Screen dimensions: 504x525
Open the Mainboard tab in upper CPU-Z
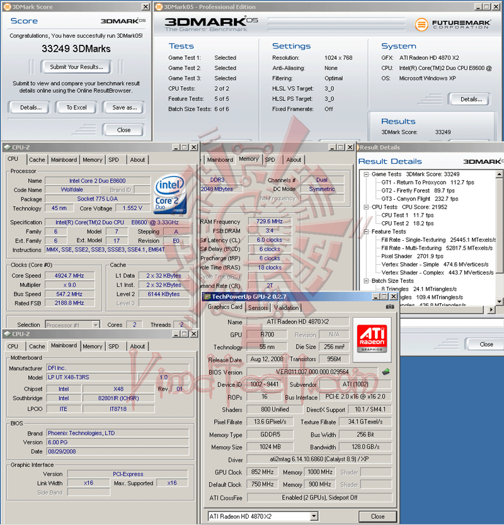[64, 159]
